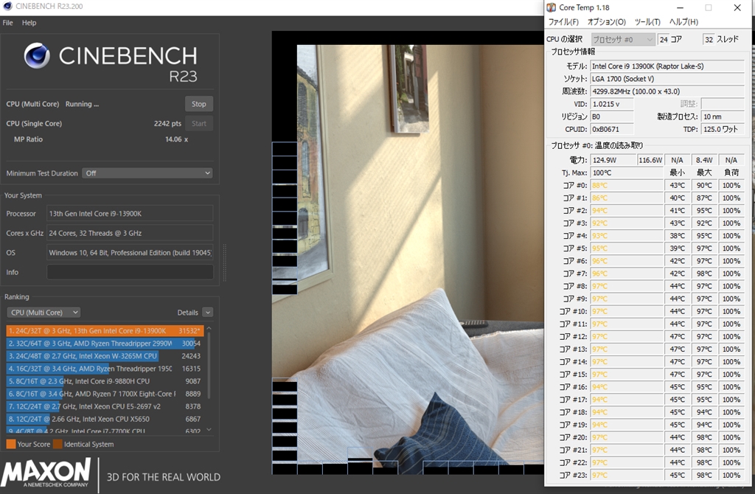755x494 pixels.
Task: Click the LGA 1700 socket field
Action: (667, 79)
